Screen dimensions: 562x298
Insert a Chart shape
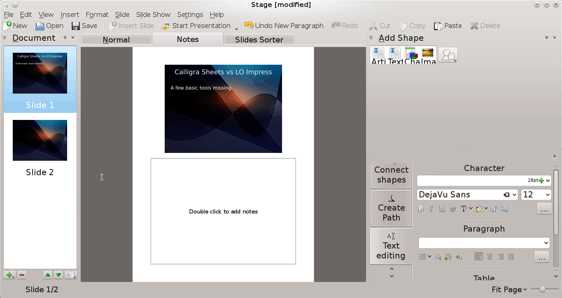pyautogui.click(x=412, y=55)
